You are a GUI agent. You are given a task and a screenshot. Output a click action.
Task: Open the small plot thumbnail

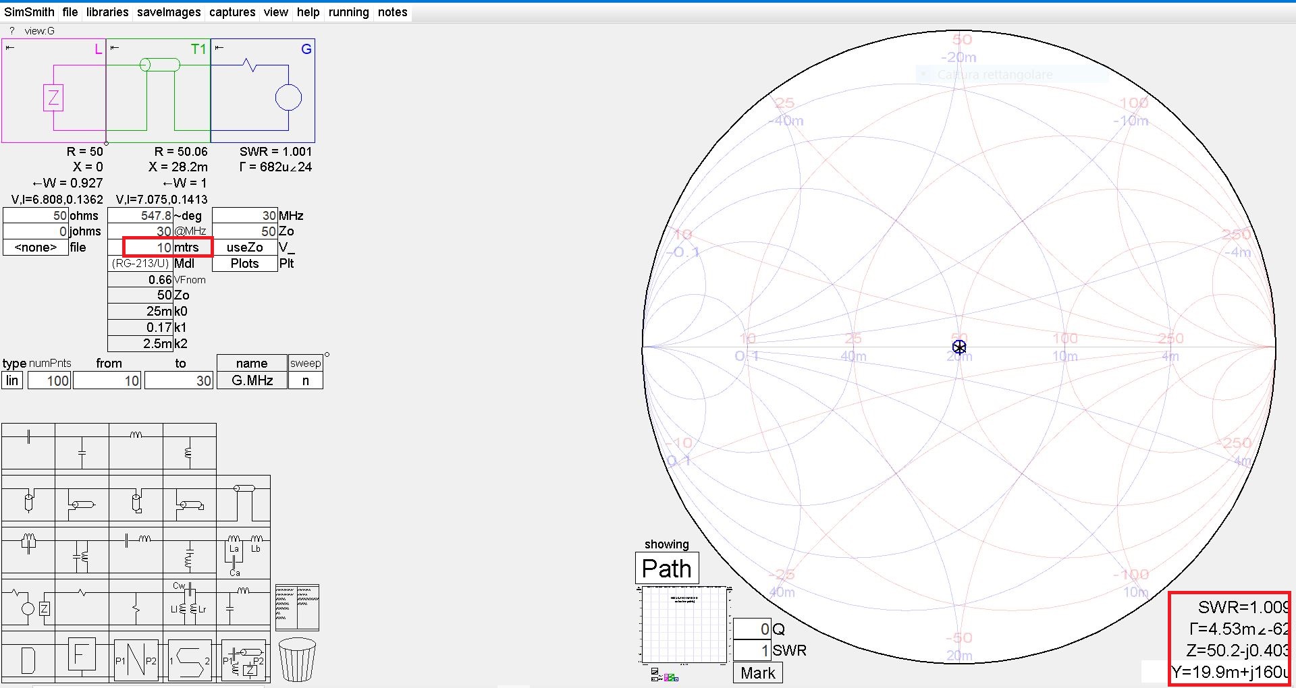[684, 625]
